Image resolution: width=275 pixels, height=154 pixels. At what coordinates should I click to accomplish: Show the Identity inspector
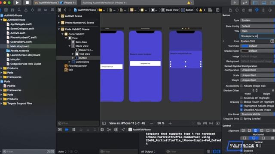click(250, 10)
